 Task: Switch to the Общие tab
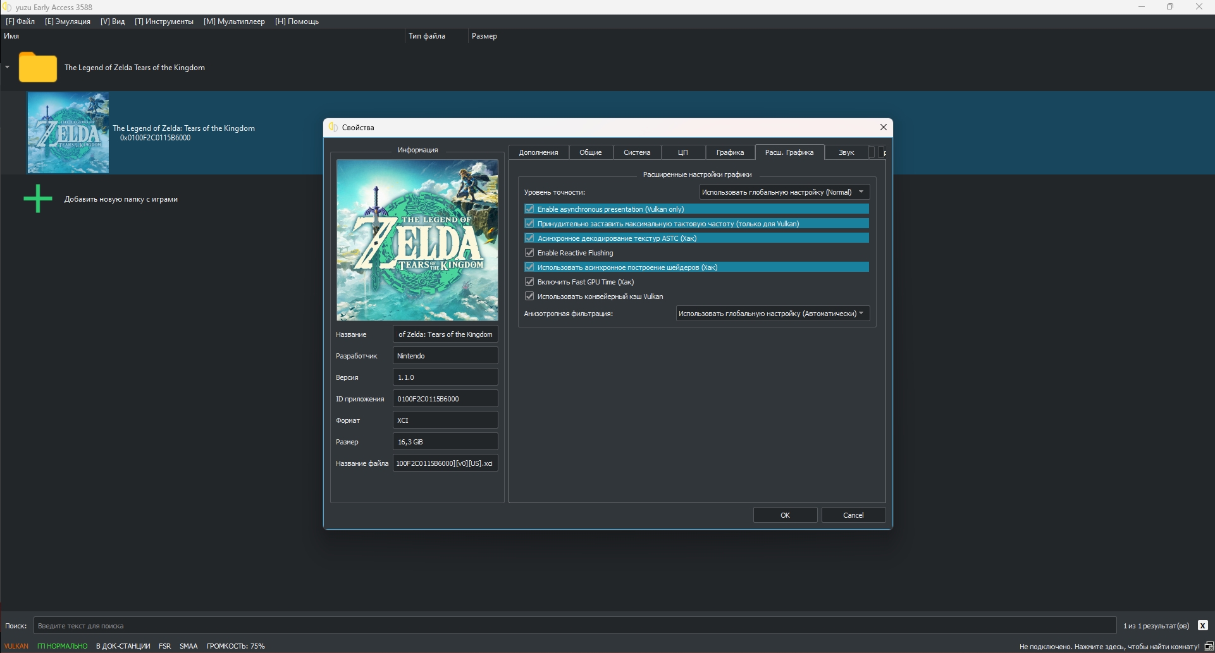pos(590,152)
